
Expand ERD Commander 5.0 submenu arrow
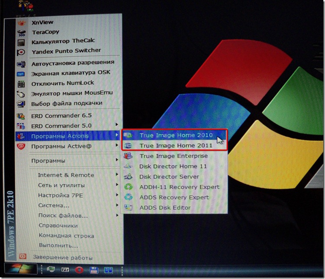pos(117,125)
